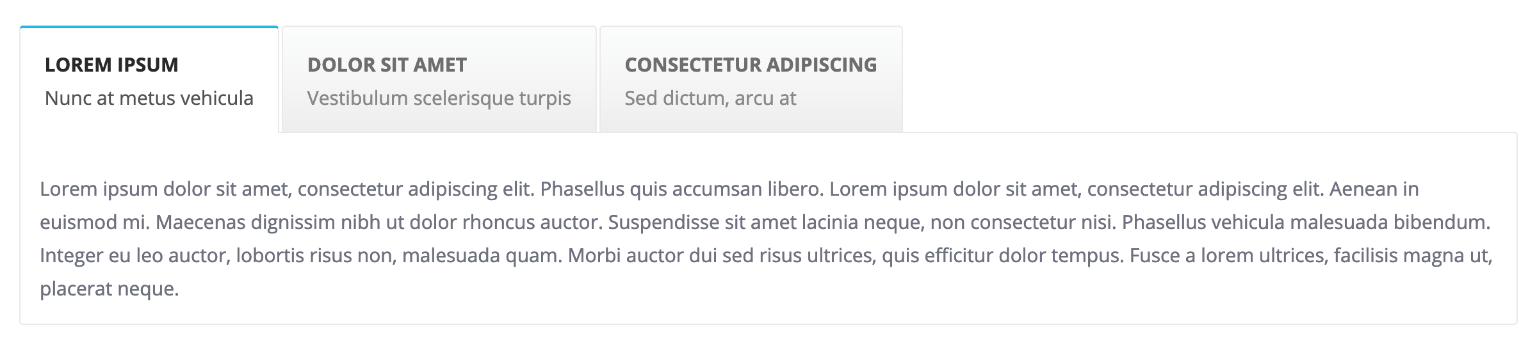
Task: Click the blue top border of the active tab
Action: 149,27
